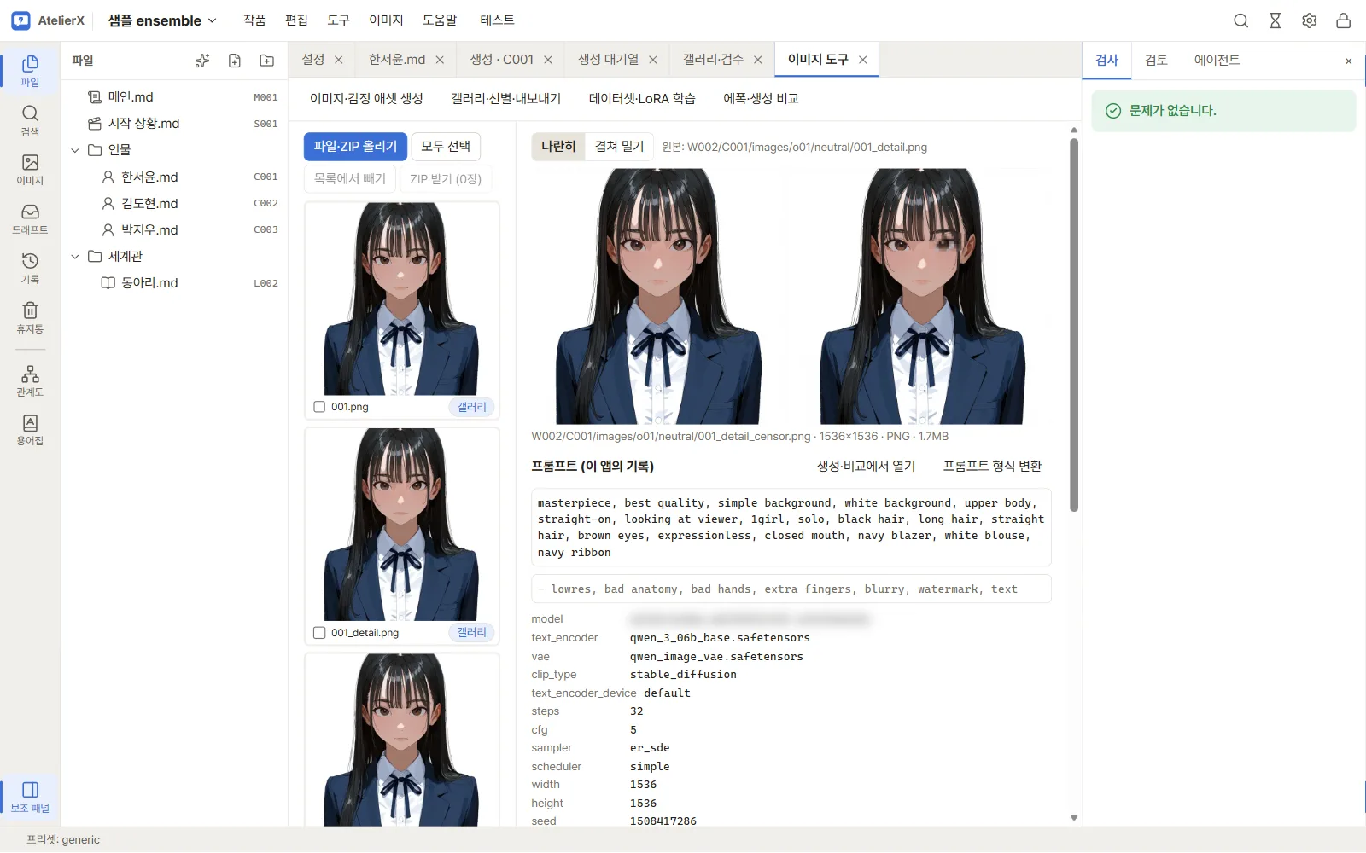This screenshot has height=853, width=1366.
Task: Switch to the 한서윤.md tab
Action: click(x=397, y=60)
